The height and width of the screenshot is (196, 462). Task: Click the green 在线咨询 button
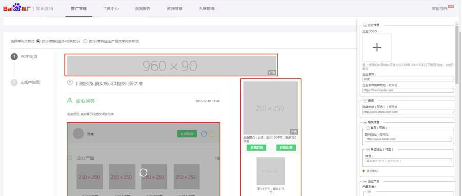(x=187, y=134)
